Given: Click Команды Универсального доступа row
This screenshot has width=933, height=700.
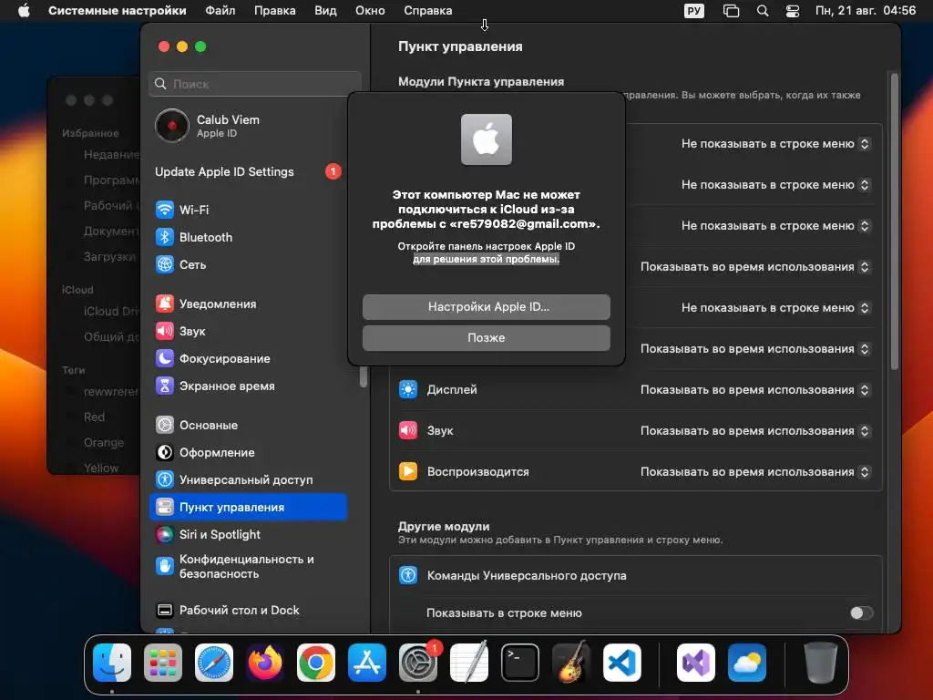Looking at the screenshot, I should click(x=635, y=576).
